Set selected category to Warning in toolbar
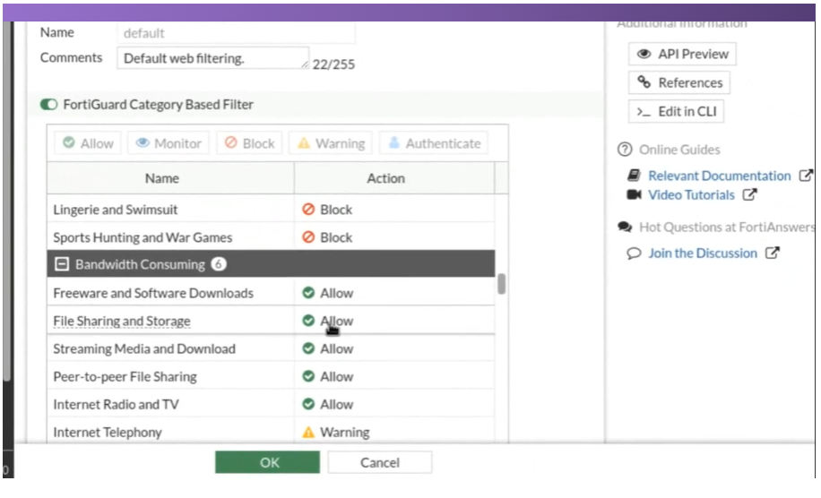821x498 pixels. (331, 142)
